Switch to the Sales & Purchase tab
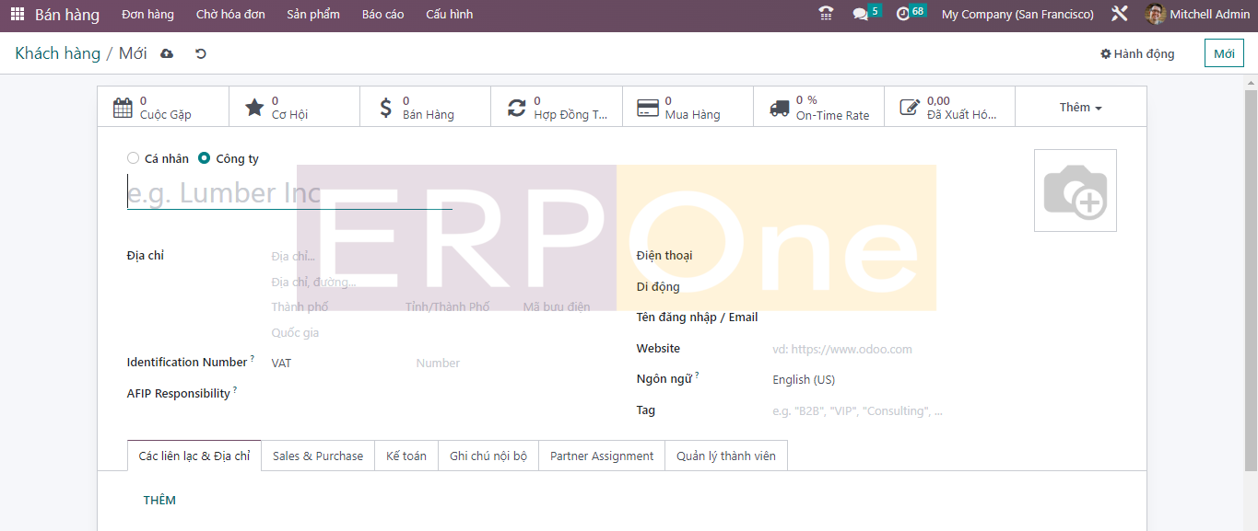Viewport: 1258px width, 531px height. (x=318, y=456)
